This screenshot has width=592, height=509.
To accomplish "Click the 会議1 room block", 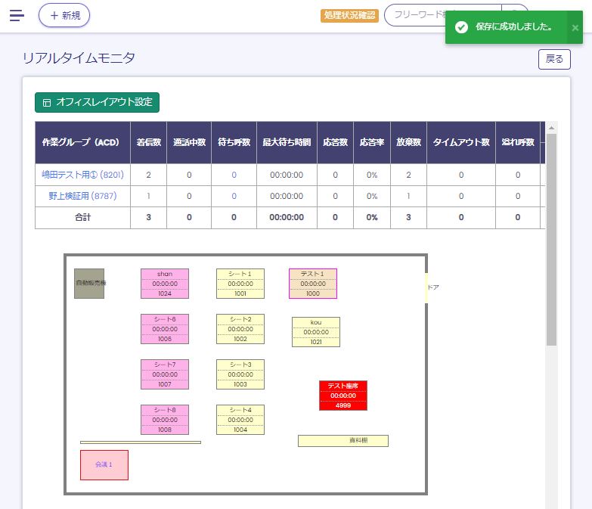I will tap(104, 464).
